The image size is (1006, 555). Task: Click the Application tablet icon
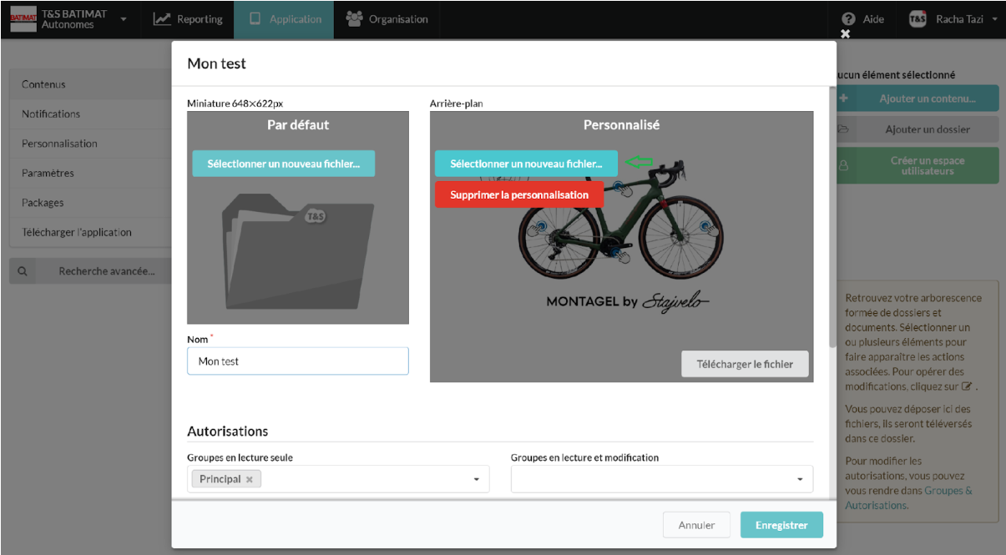coord(255,19)
